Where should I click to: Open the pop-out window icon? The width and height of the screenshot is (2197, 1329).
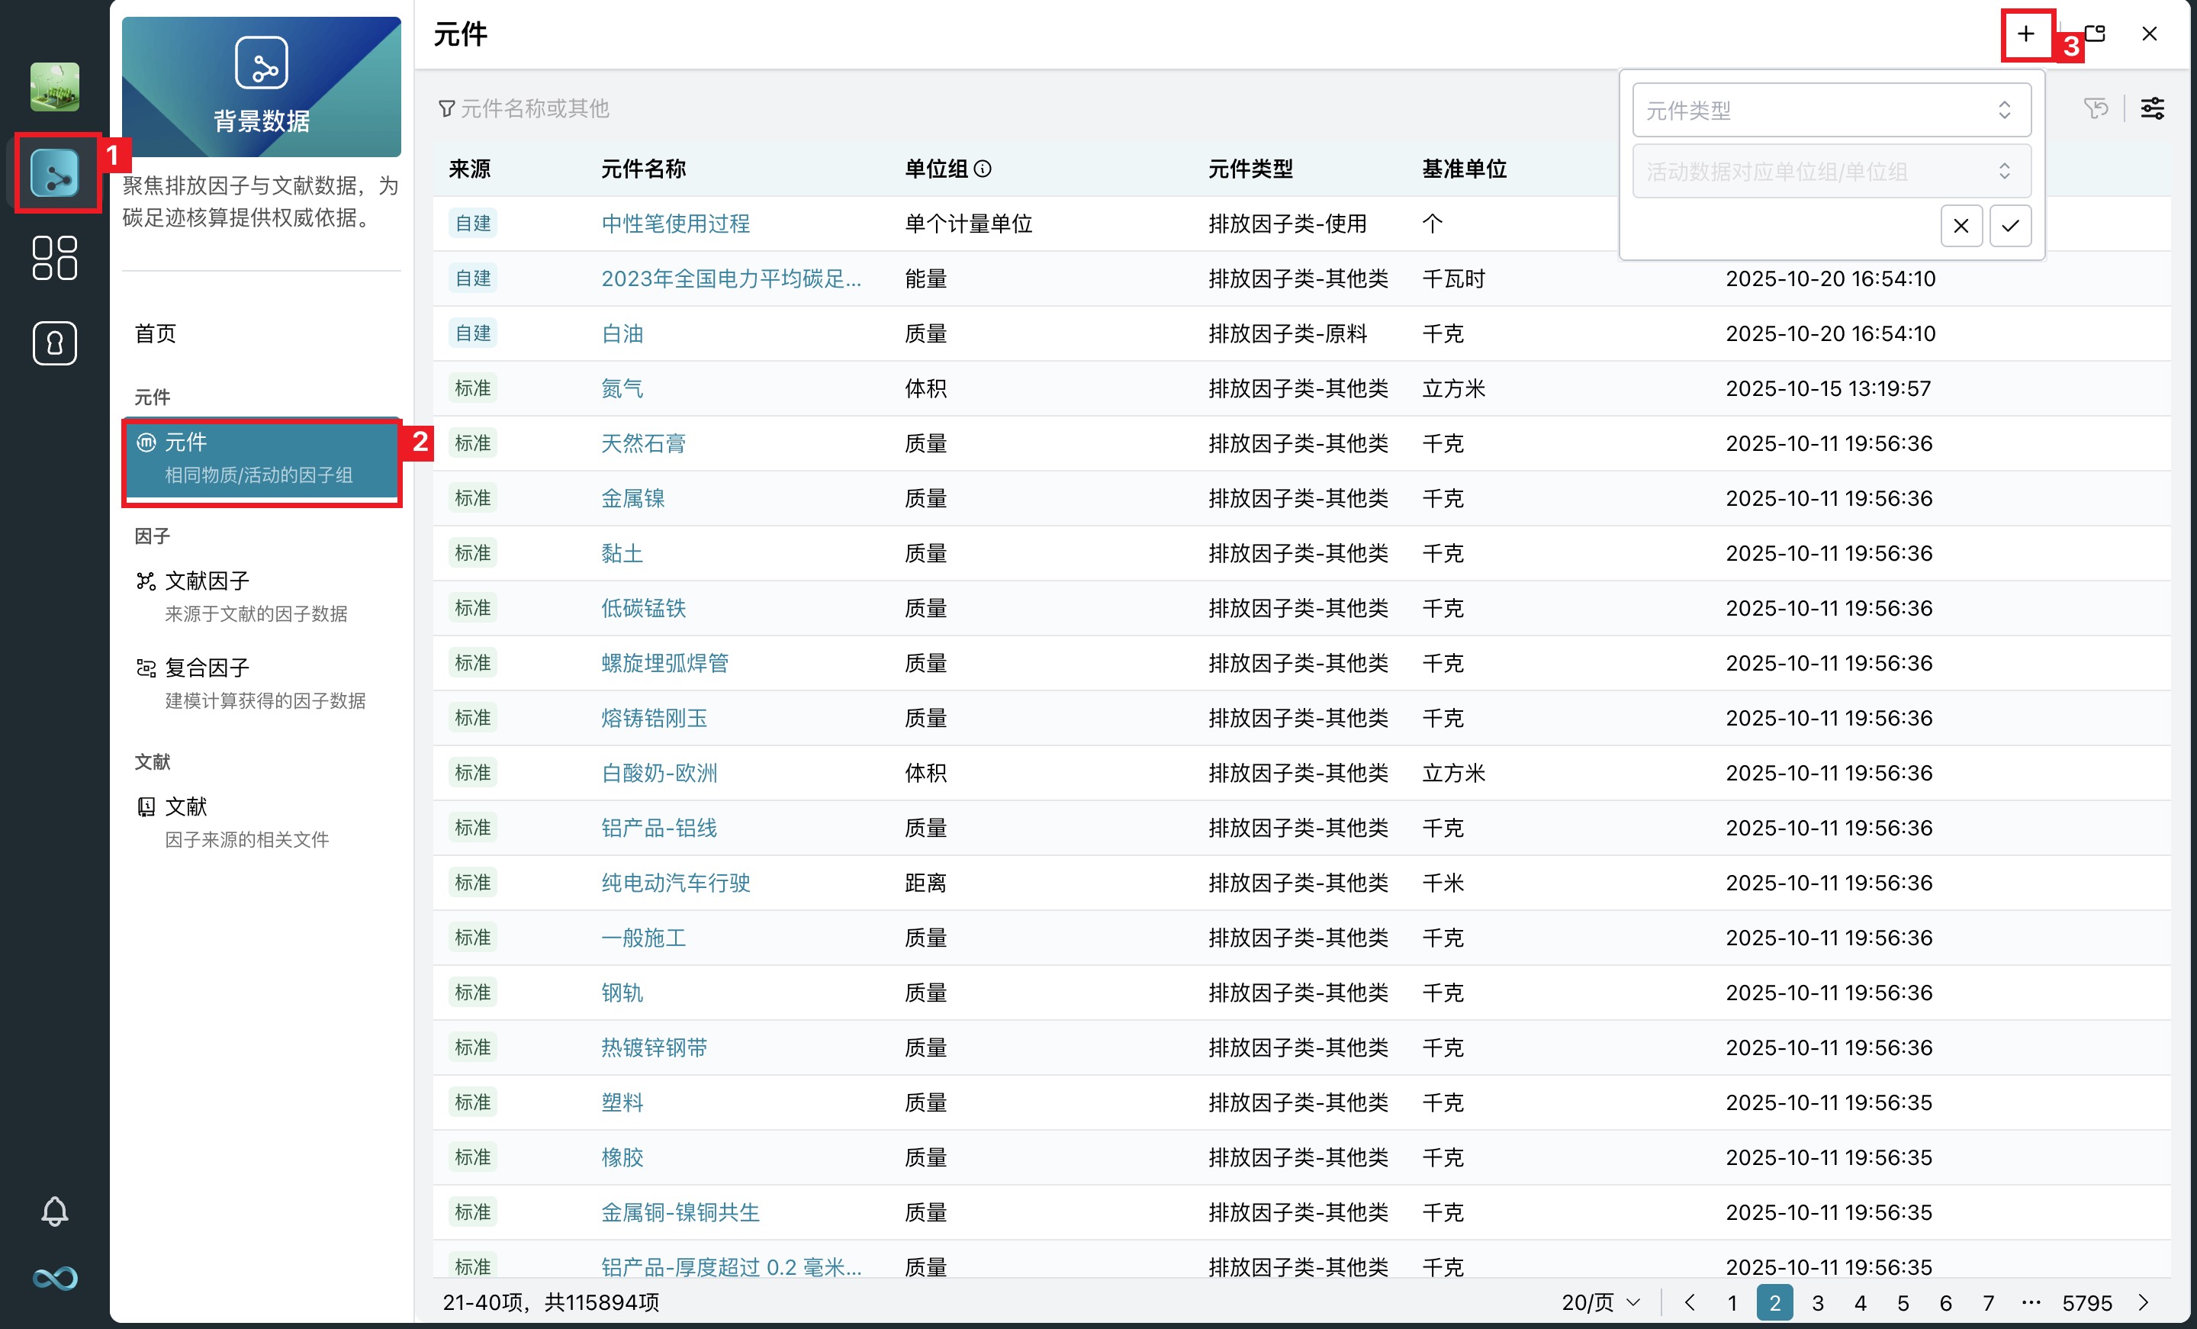point(2096,35)
